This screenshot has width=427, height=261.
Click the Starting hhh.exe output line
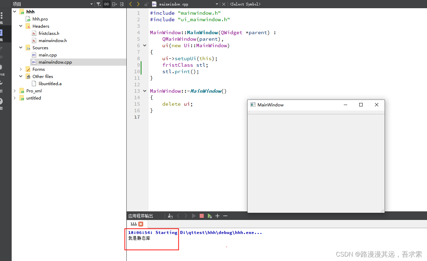[195, 233]
